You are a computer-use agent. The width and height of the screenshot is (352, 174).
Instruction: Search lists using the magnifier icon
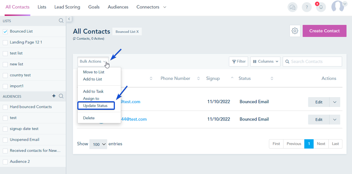click(61, 21)
